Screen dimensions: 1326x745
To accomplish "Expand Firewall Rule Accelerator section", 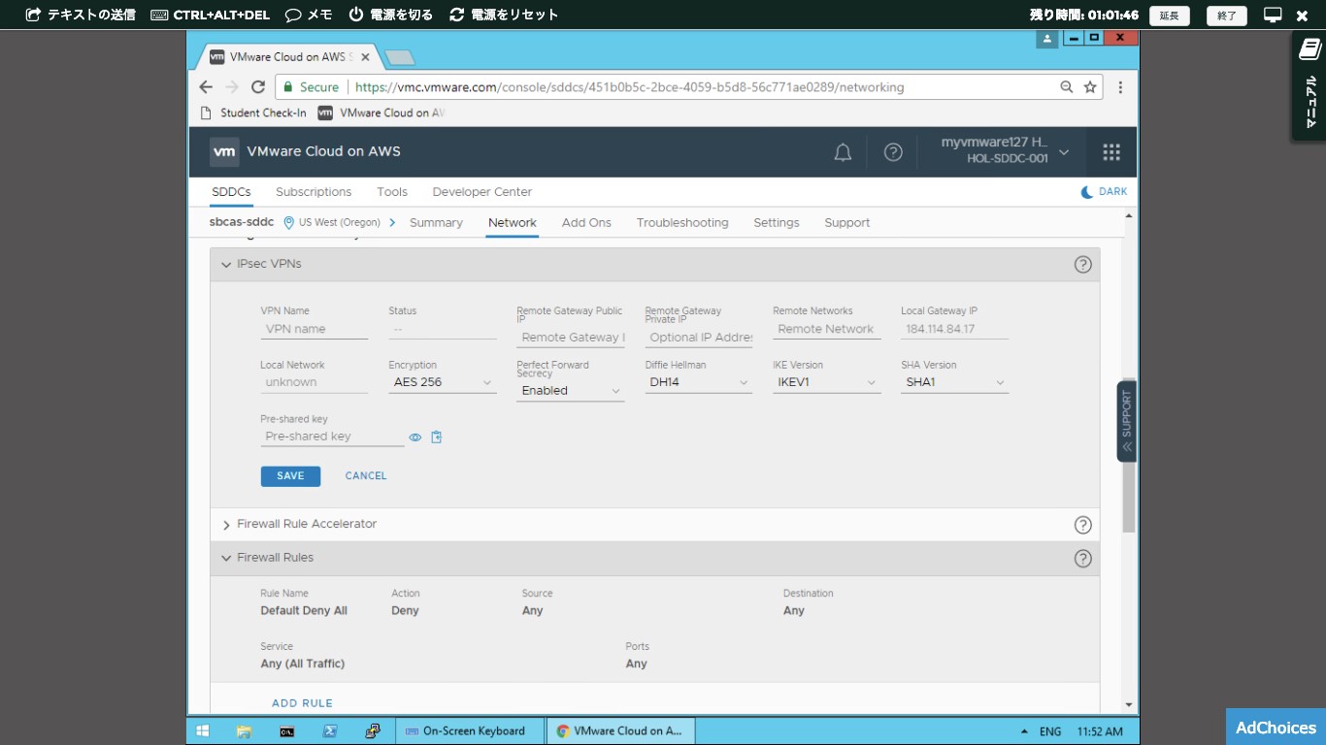I will (x=226, y=525).
